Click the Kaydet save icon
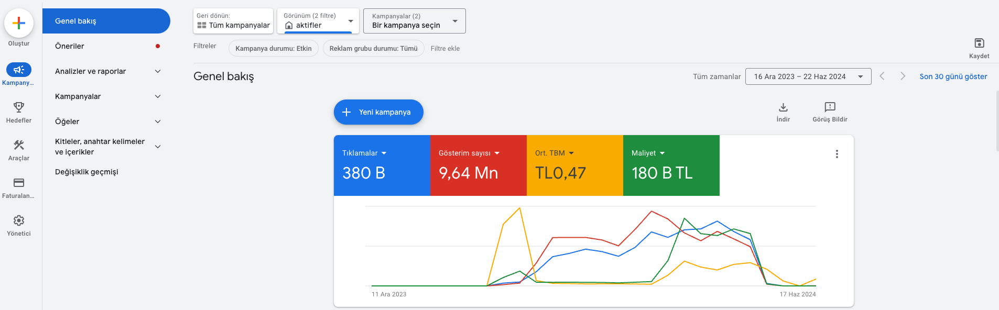The height and width of the screenshot is (310, 999). [x=979, y=43]
